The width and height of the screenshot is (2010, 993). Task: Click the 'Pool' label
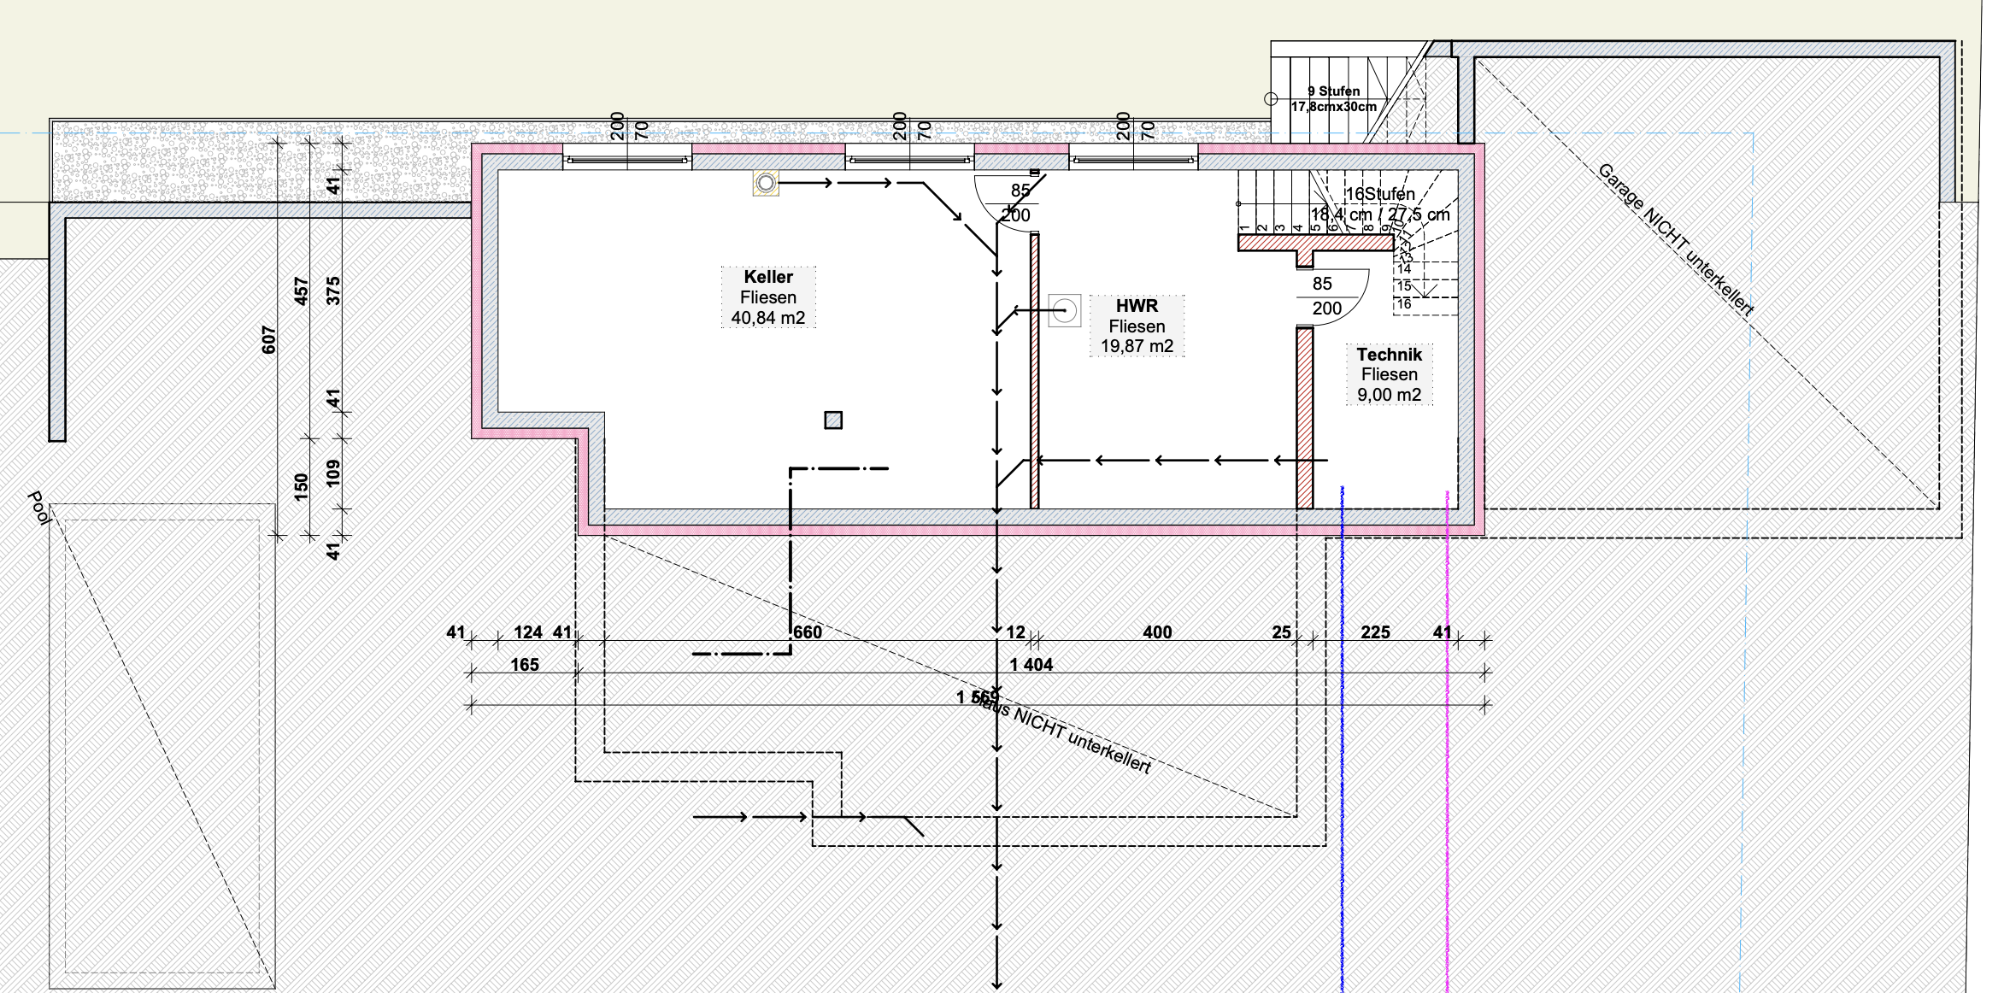[38, 508]
